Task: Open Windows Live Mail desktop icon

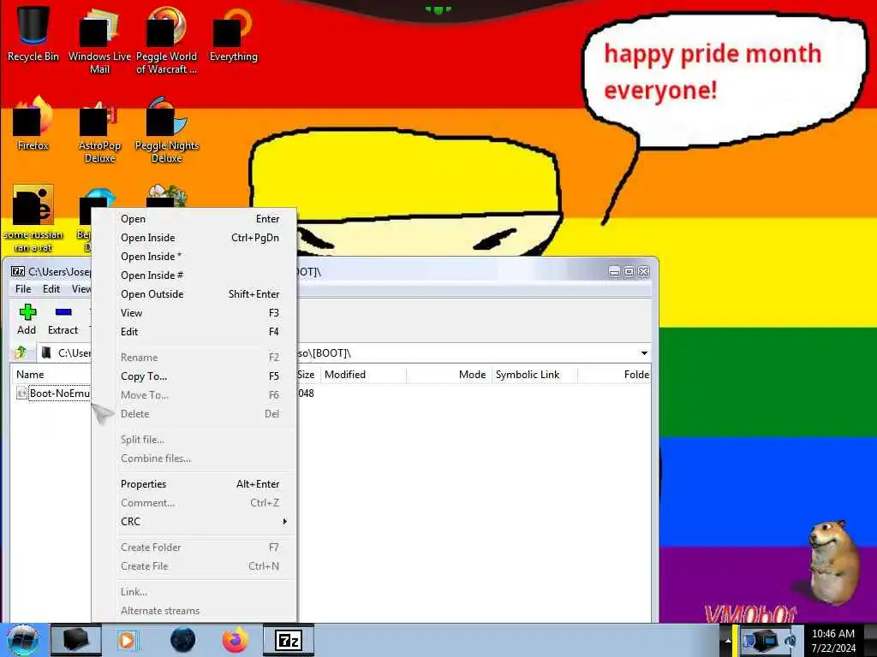Action: click(99, 40)
